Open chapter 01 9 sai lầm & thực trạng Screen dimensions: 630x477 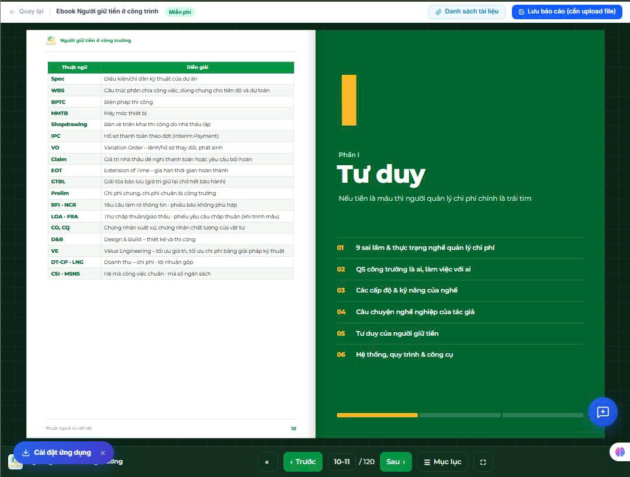[x=459, y=248]
